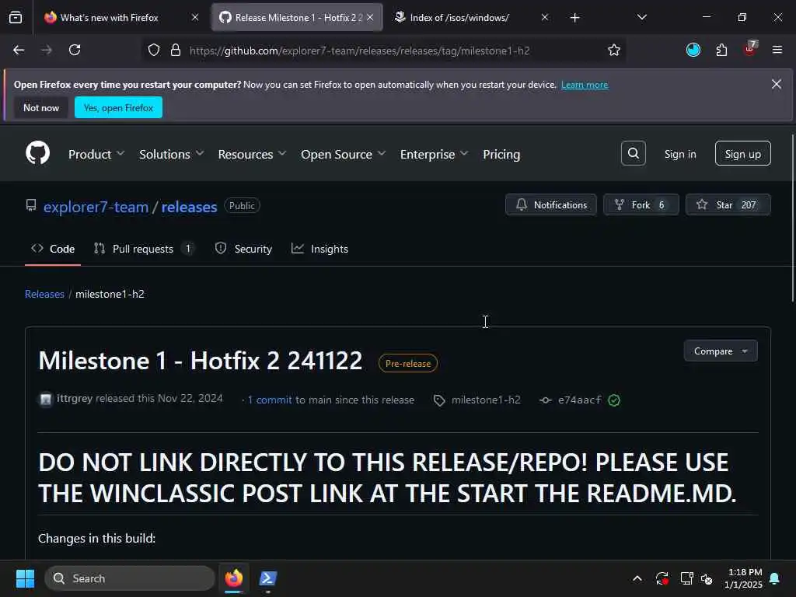796x597 pixels.
Task: Open the milestone1-h2 tag link
Action: [485, 400]
